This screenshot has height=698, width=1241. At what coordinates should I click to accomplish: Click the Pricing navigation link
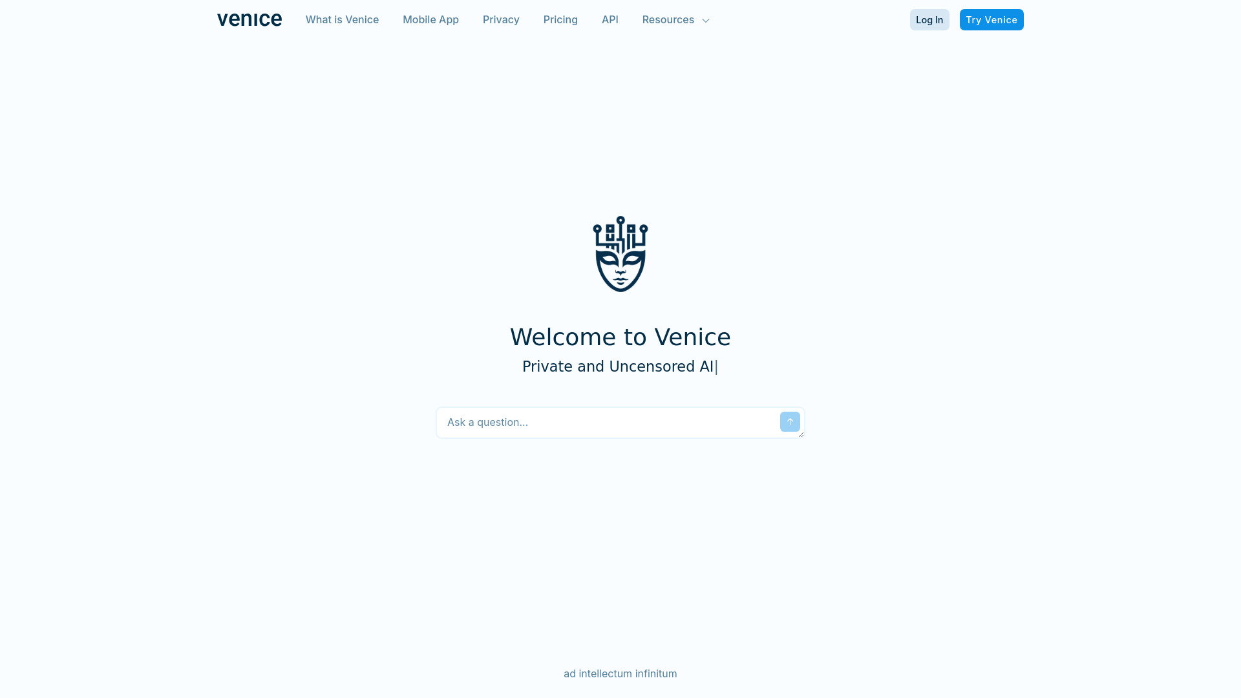click(560, 19)
